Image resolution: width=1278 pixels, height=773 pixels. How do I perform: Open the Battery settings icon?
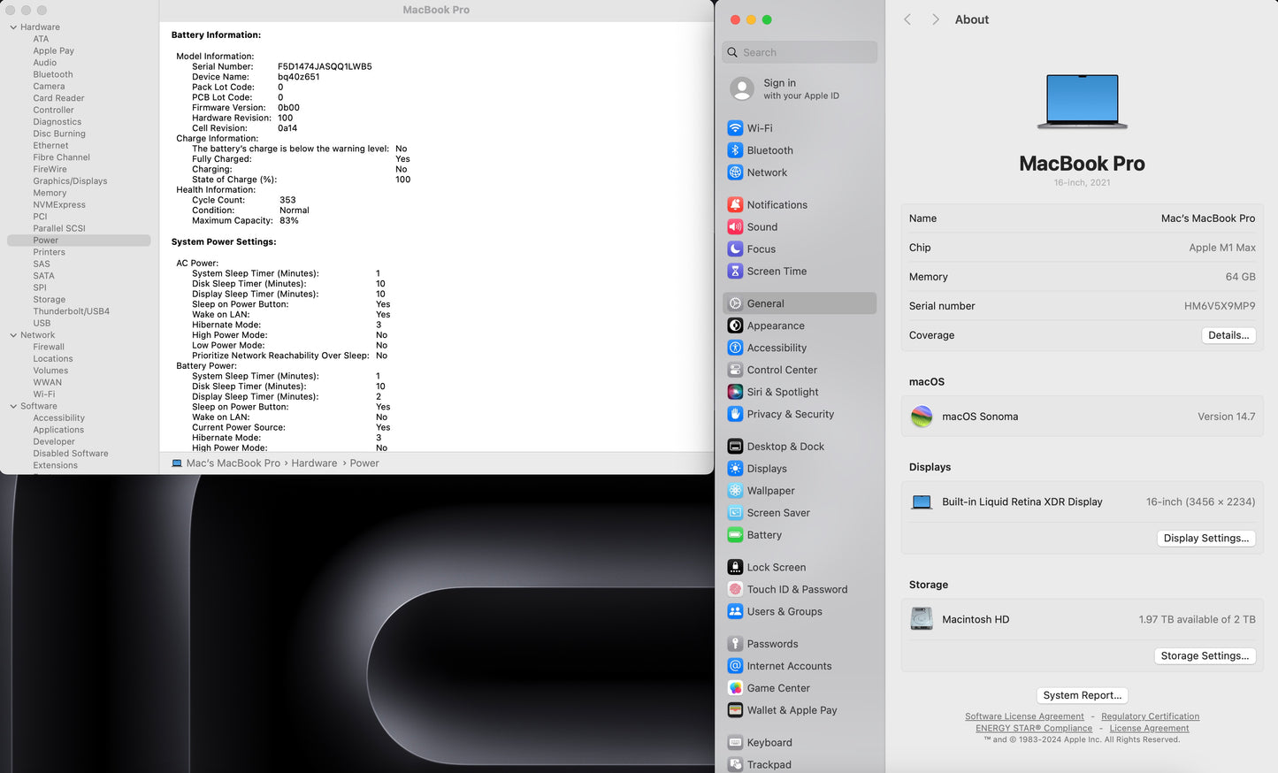[x=735, y=535]
